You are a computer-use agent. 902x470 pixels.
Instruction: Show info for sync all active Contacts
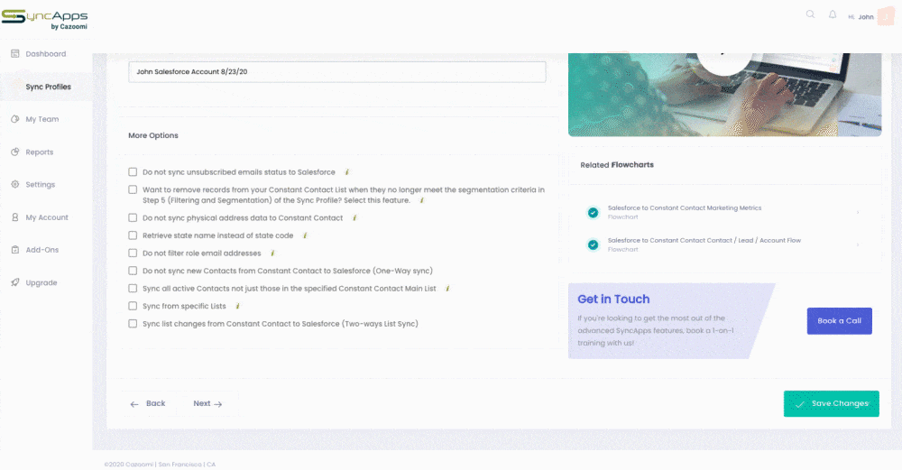point(447,288)
